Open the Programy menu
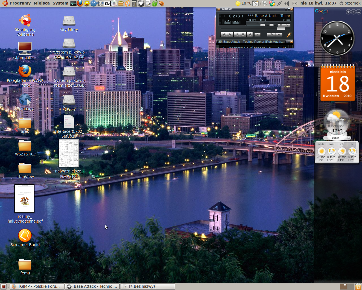This screenshot has height=290, width=362. [20, 3]
